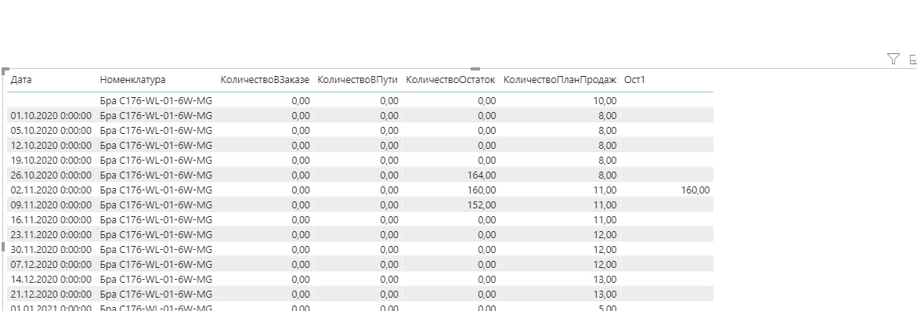Select the date cell 01.10.2020 0:00:00

(x=52, y=115)
